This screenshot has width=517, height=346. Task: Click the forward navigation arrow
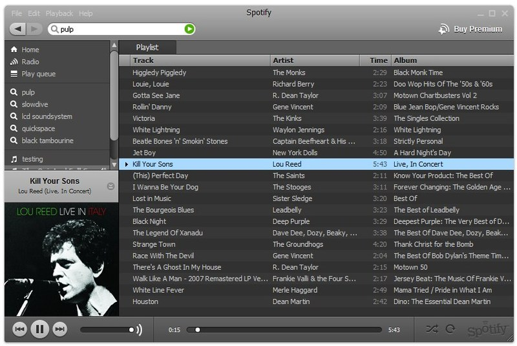coord(34,29)
